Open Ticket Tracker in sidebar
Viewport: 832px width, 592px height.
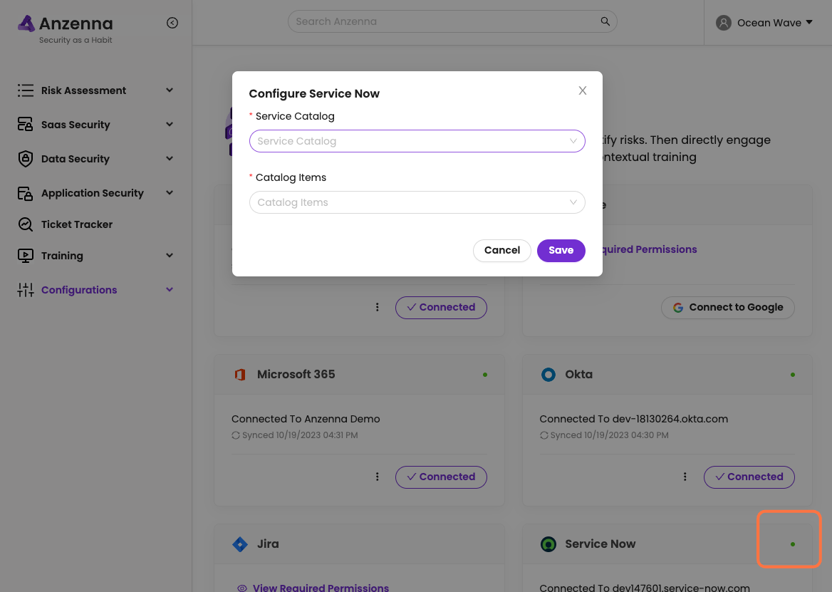pos(77,224)
